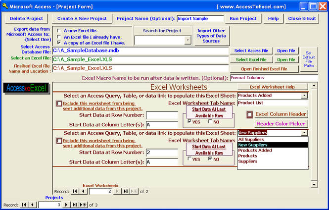Click Start Data At Last Available Row for Product List
329x210 pixels.
point(209,112)
